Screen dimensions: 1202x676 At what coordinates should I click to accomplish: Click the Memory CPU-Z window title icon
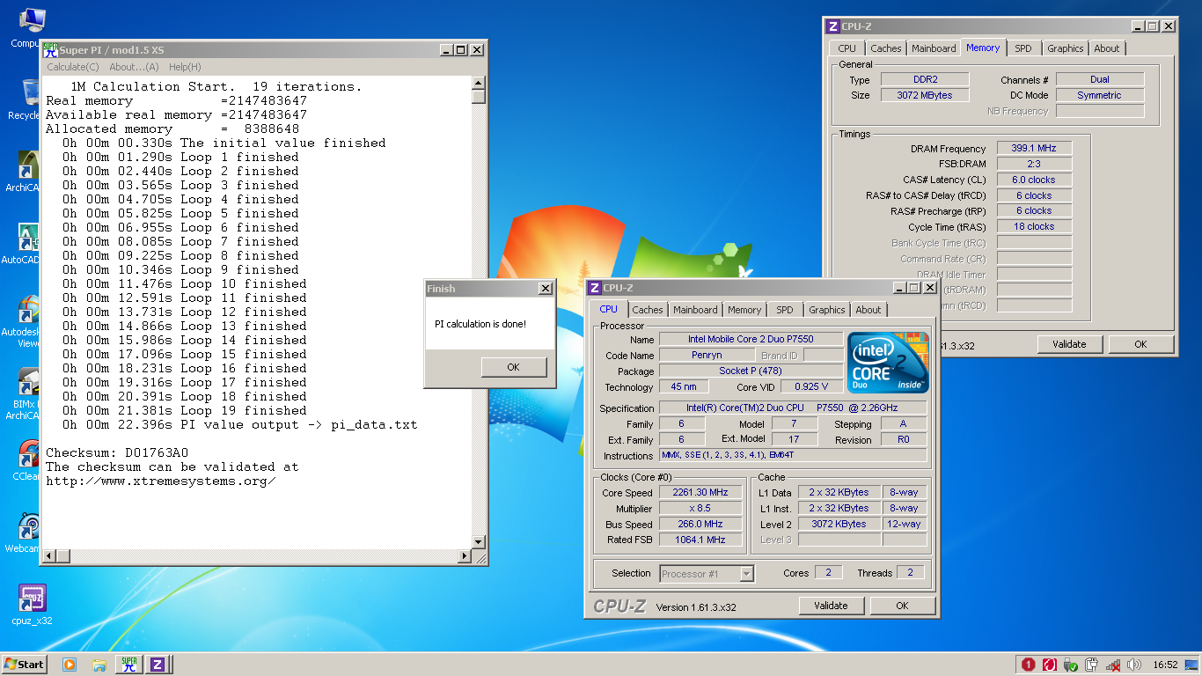833,26
